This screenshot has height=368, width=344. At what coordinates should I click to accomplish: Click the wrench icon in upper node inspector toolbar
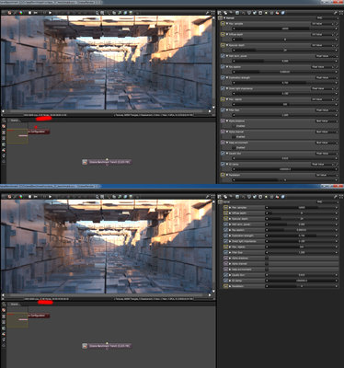[x=336, y=13]
